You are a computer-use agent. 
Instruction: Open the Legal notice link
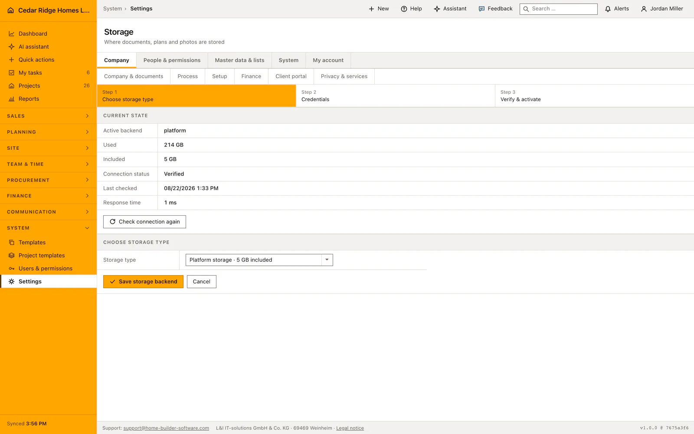350,428
